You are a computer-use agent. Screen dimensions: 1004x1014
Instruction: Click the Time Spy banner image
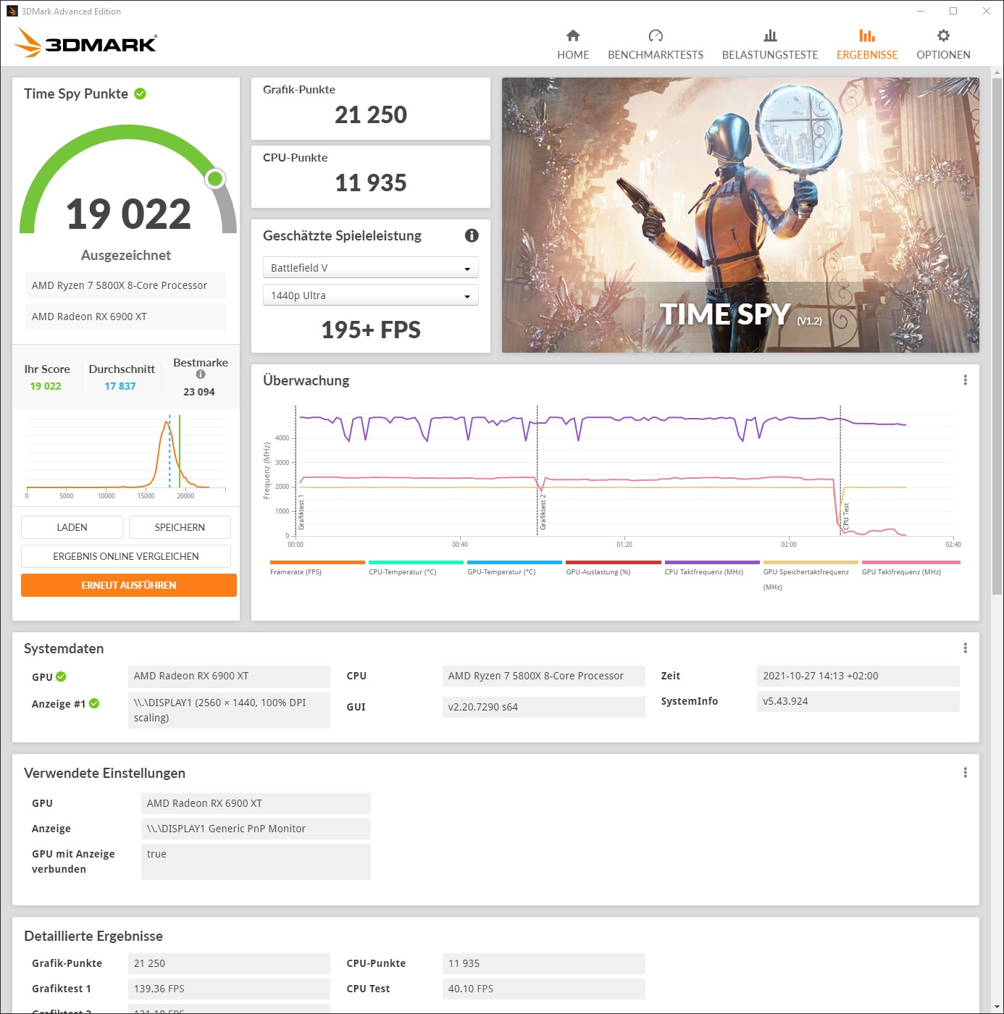(x=740, y=215)
